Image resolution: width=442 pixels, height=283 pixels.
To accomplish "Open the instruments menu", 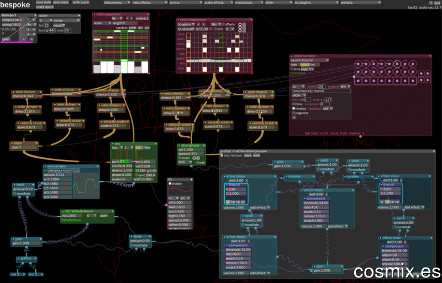I will click(117, 3).
